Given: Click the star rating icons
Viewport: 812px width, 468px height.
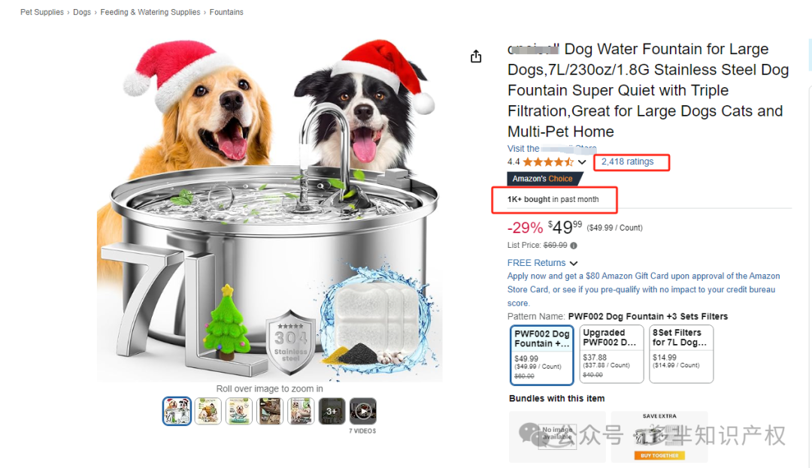Looking at the screenshot, I should [548, 162].
